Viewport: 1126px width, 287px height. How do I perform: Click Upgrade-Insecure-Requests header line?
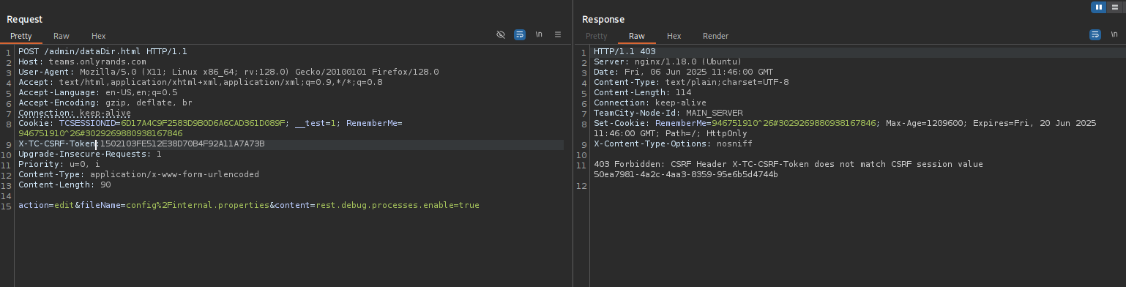90,154
